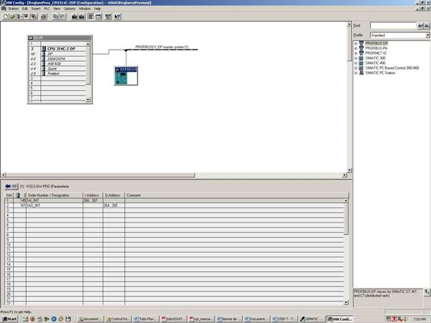Open the Edit menu

click(25, 9)
